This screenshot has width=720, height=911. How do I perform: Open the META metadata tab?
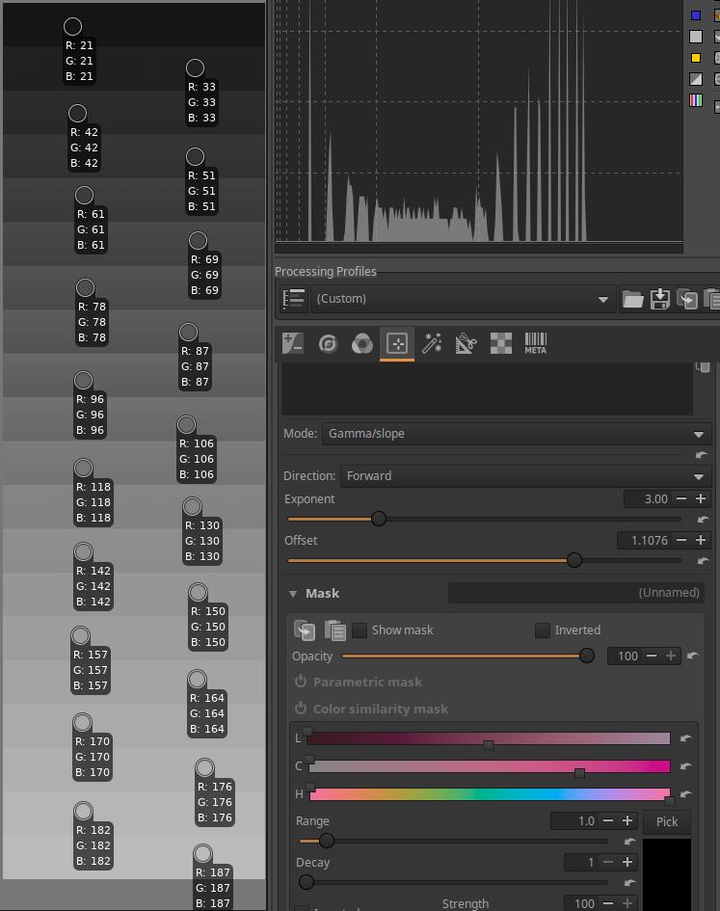535,343
